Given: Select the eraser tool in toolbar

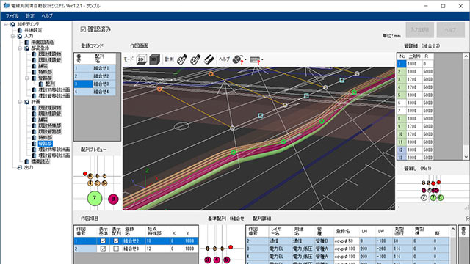Looking at the screenshot, I should pos(209,59).
